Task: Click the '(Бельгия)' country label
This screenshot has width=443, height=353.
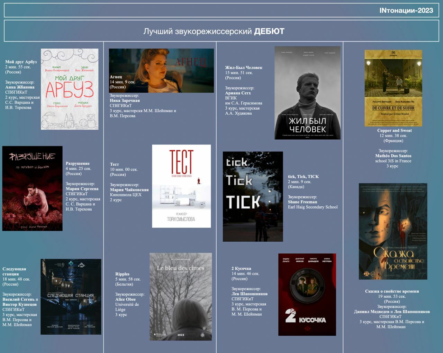Action: [x=124, y=284]
